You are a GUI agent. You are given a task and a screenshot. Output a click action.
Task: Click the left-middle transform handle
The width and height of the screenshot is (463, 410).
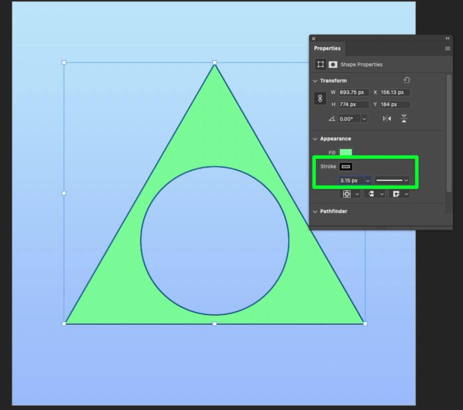point(64,193)
